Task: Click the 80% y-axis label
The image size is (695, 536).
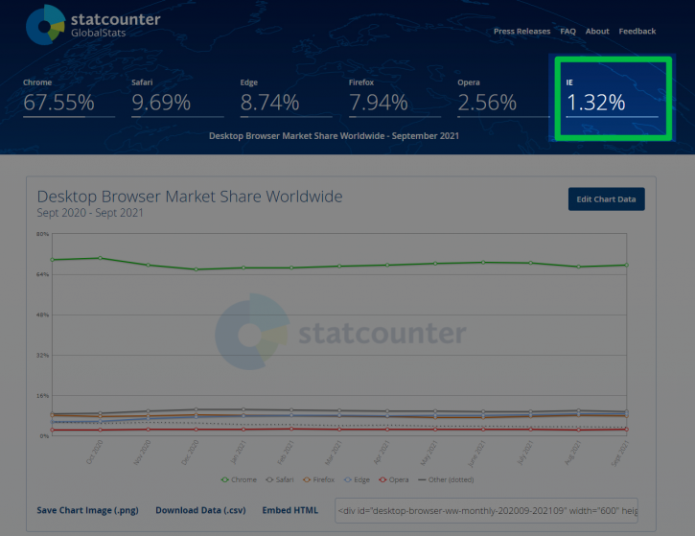Action: [x=42, y=234]
